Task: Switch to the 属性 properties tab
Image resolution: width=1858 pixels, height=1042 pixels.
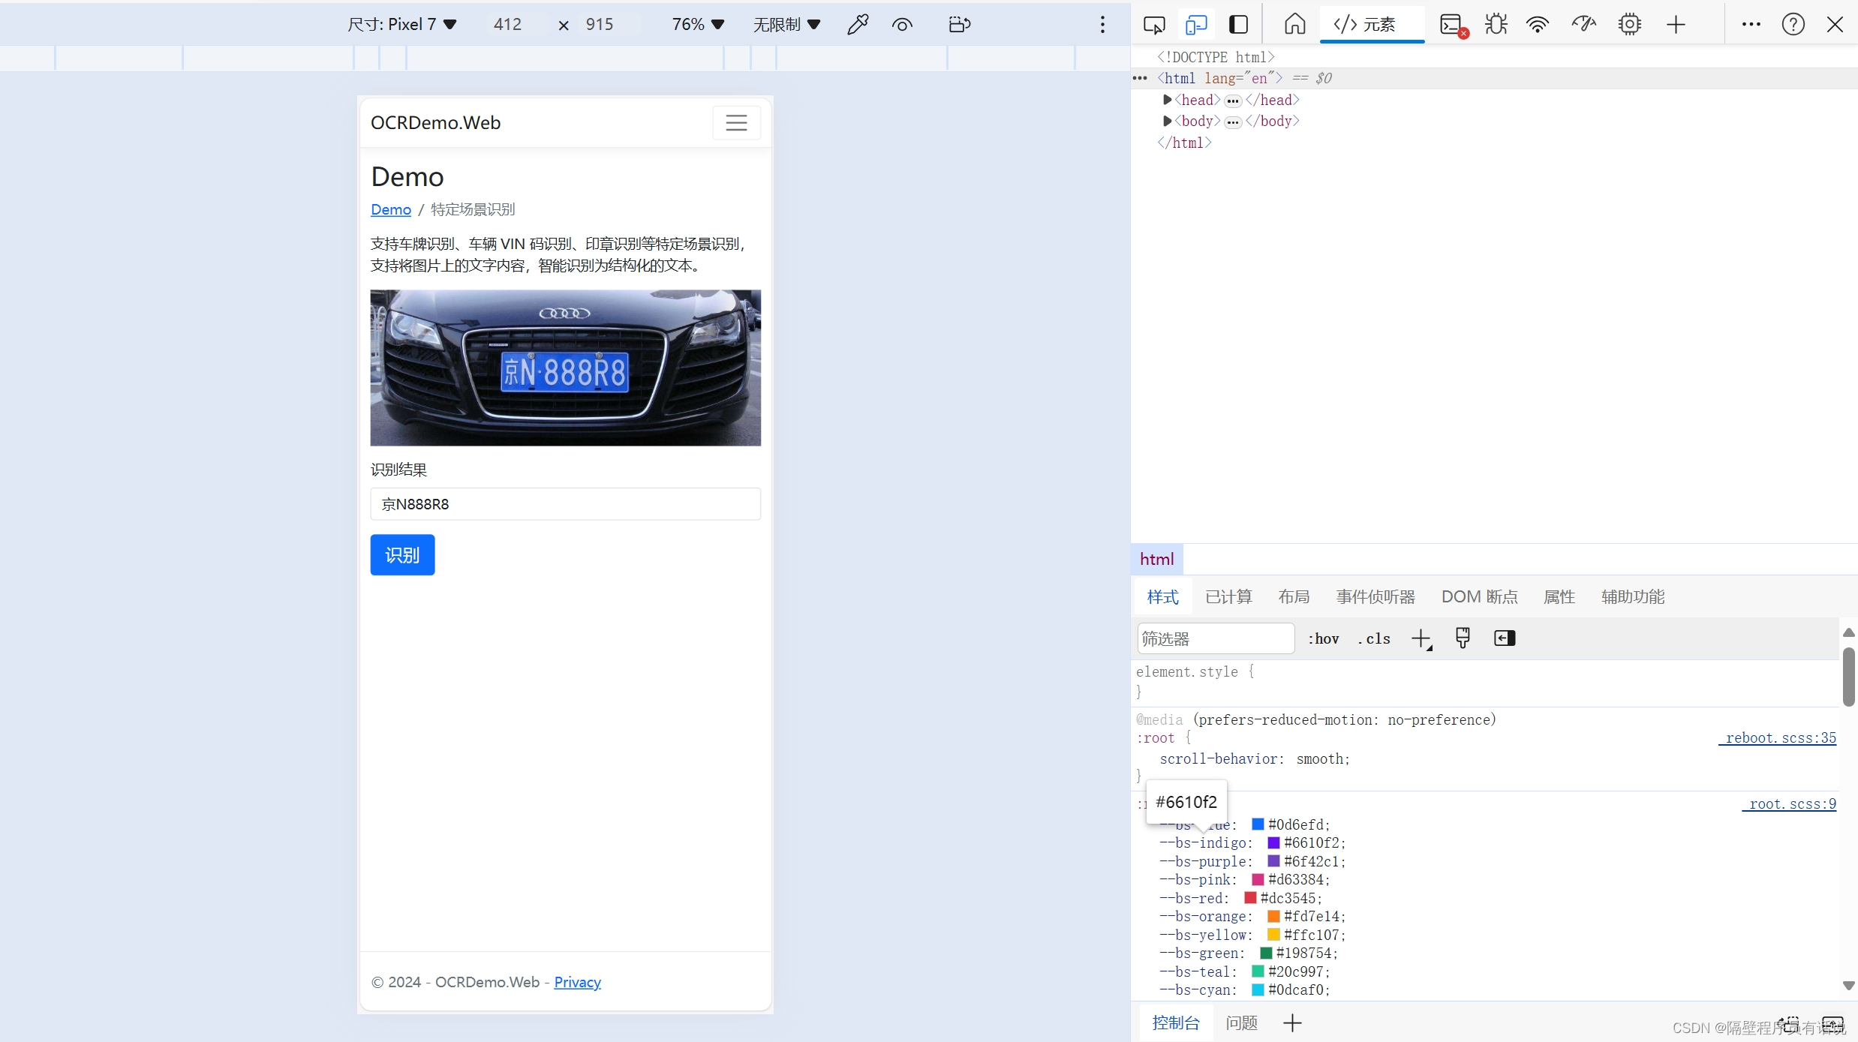Action: (1559, 596)
